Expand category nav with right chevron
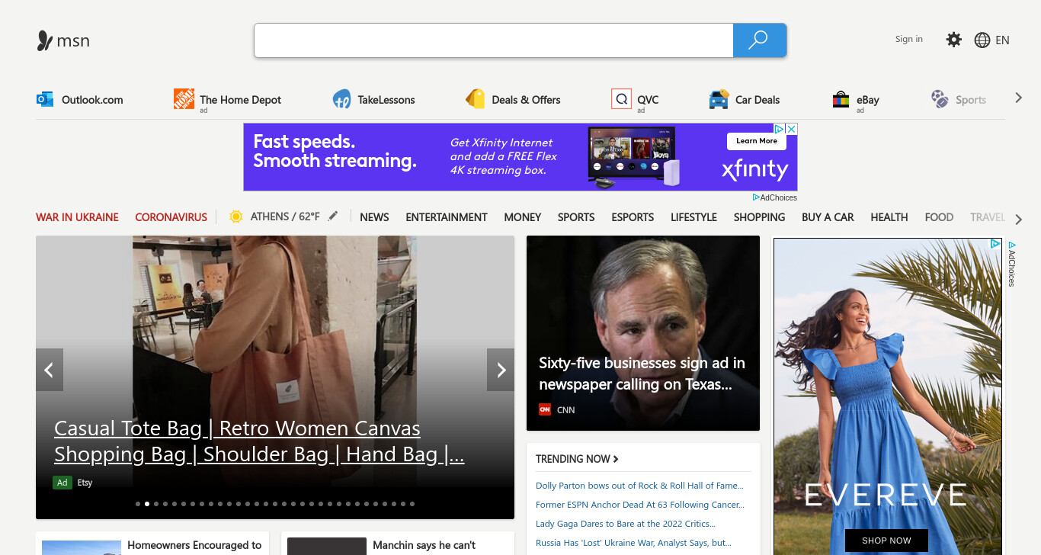The height and width of the screenshot is (555, 1041). point(1019,220)
